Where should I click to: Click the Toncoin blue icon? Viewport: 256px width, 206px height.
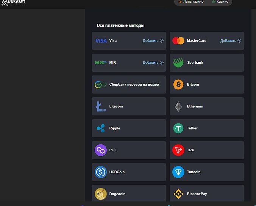coord(178,172)
